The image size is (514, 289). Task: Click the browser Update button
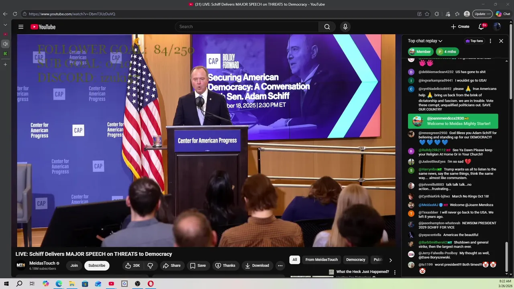pyautogui.click(x=482, y=14)
